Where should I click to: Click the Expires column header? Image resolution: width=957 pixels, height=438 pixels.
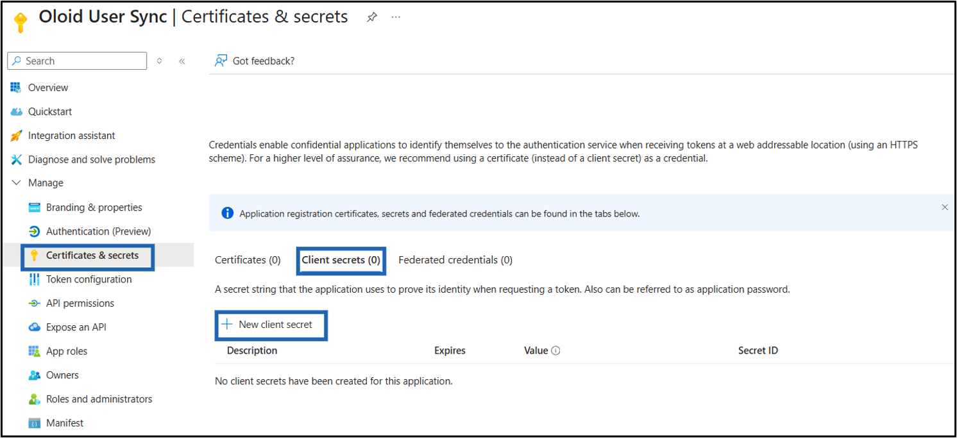[450, 351]
